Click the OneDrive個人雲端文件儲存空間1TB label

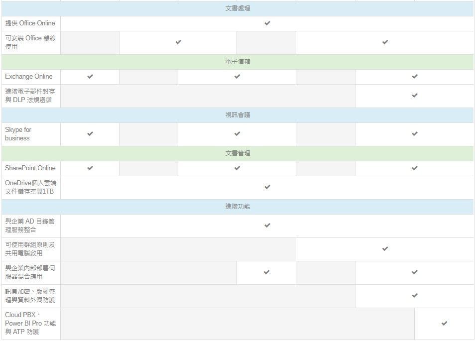click(x=30, y=187)
